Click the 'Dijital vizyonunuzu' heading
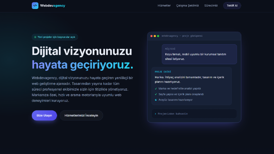 point(82,51)
